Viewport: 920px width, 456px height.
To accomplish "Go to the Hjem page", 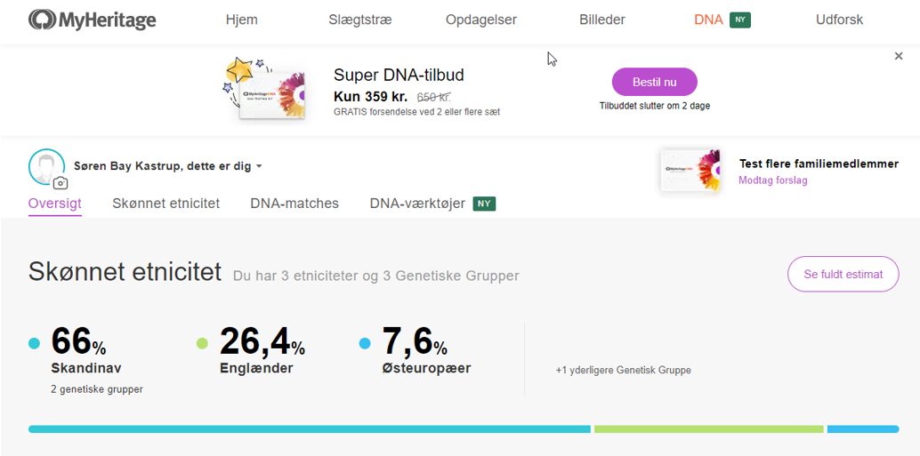I will coord(241,20).
